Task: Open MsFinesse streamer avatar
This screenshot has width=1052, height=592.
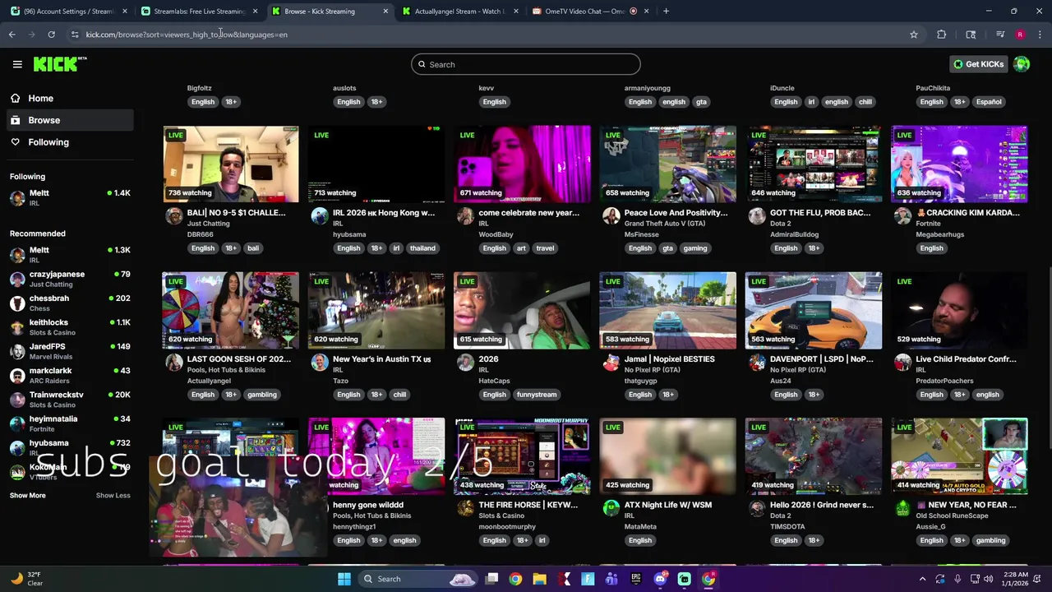Action: (x=611, y=216)
